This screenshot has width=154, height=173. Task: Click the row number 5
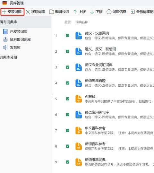click(x=56, y=99)
